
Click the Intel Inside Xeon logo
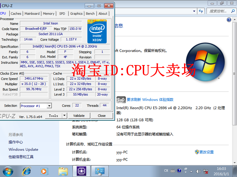(97, 31)
